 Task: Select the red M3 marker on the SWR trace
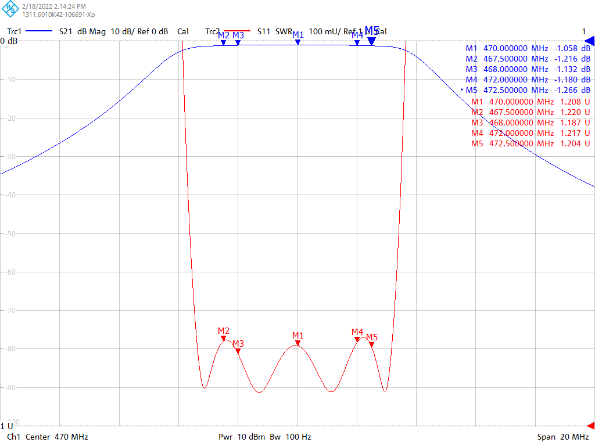click(x=238, y=351)
